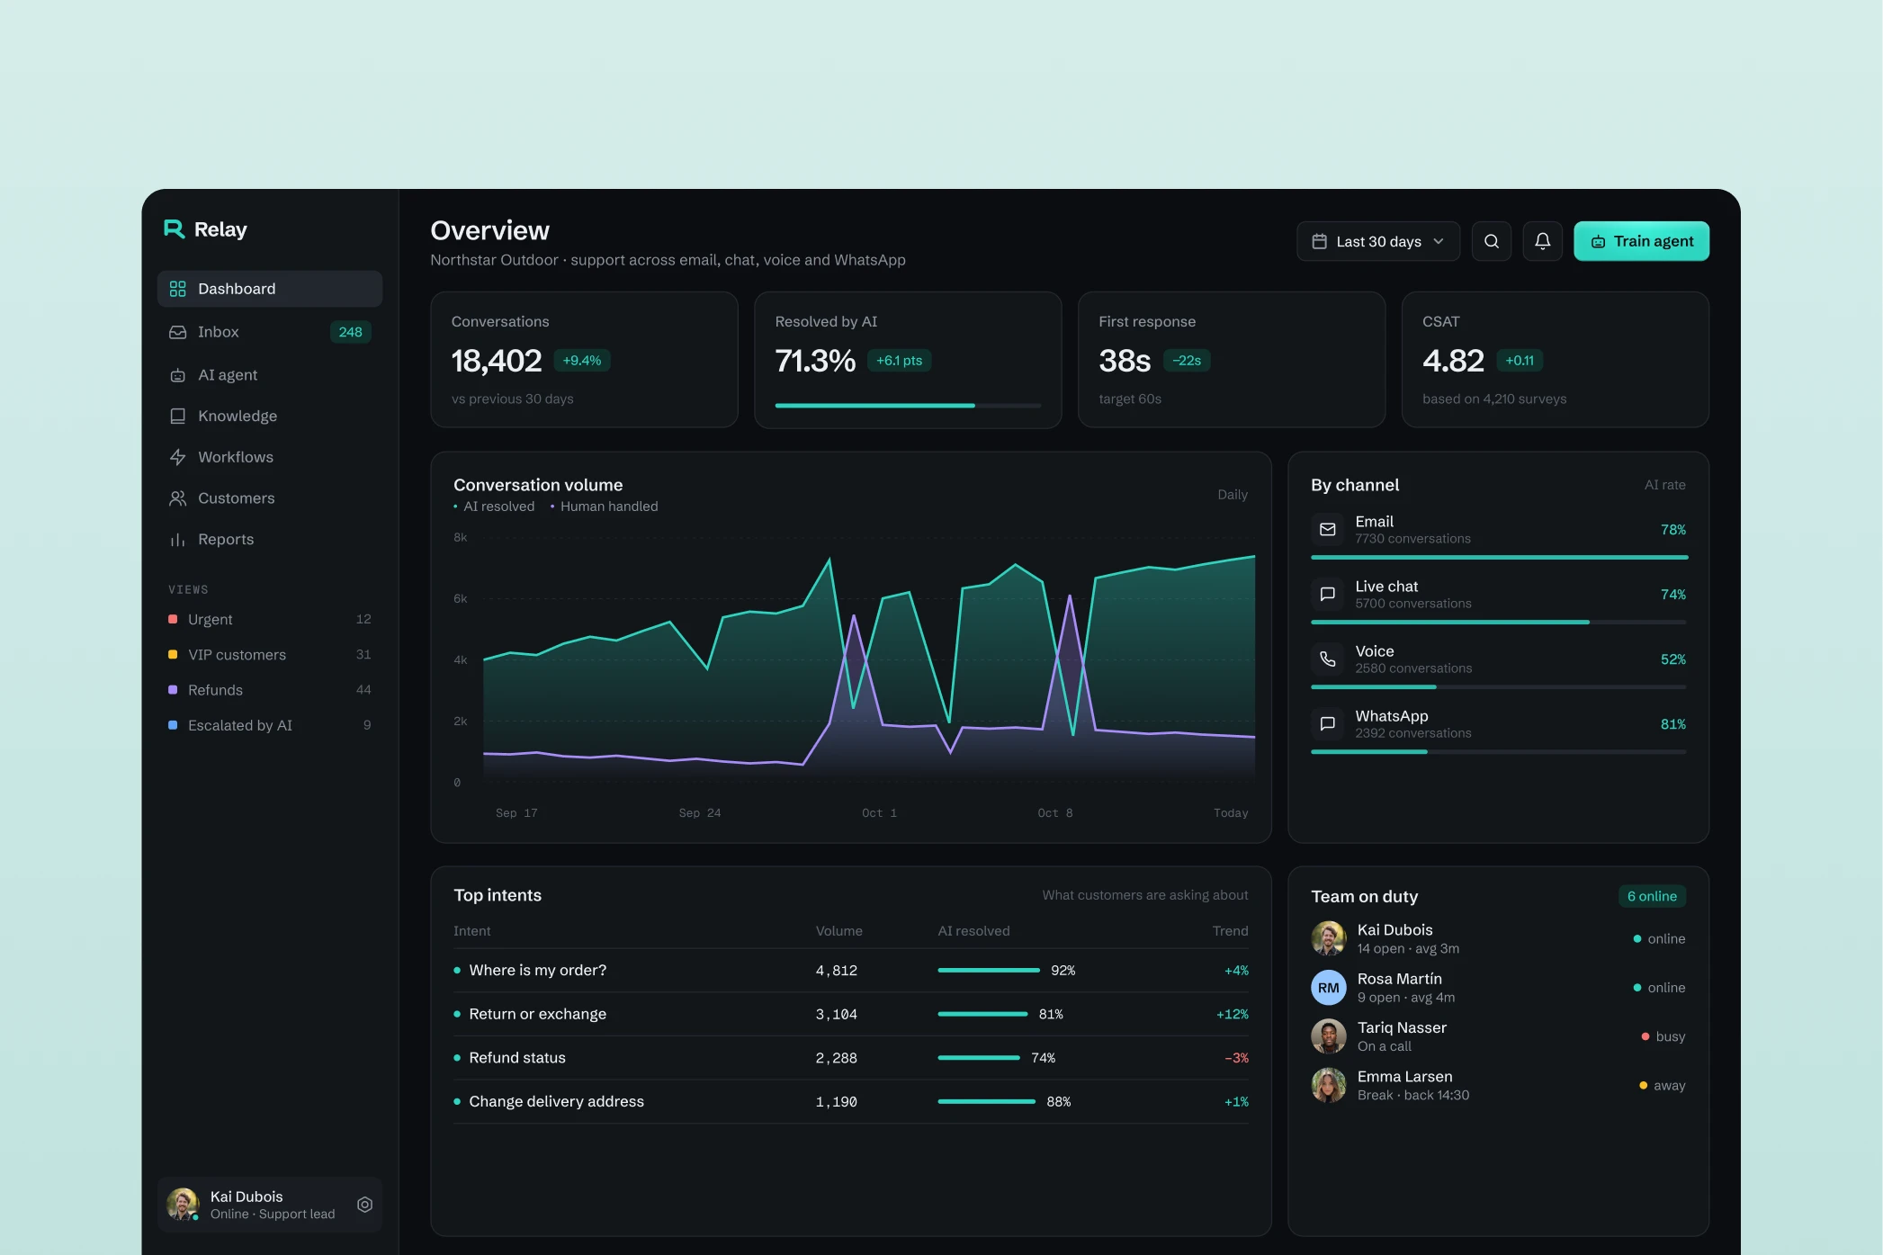Click 'Return or exchange' intent row
Screen dimensions: 1883x1255
[x=850, y=1014]
